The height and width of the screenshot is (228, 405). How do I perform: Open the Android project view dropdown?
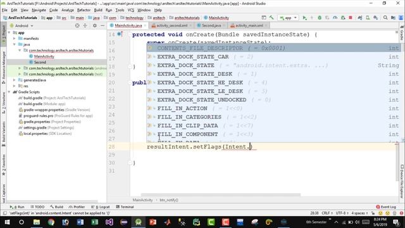point(22,25)
